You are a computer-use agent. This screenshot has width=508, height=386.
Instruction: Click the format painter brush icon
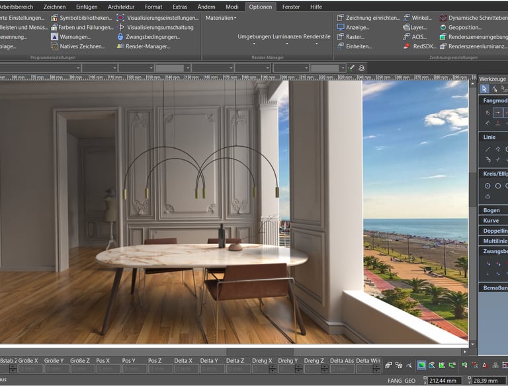[351, 68]
